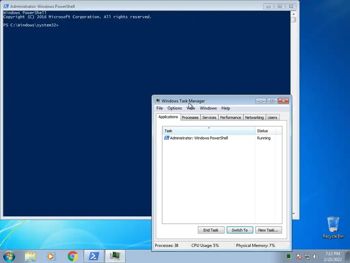Open File Explorer from the taskbar
Viewport: 350px width, 263px height.
tap(30, 256)
